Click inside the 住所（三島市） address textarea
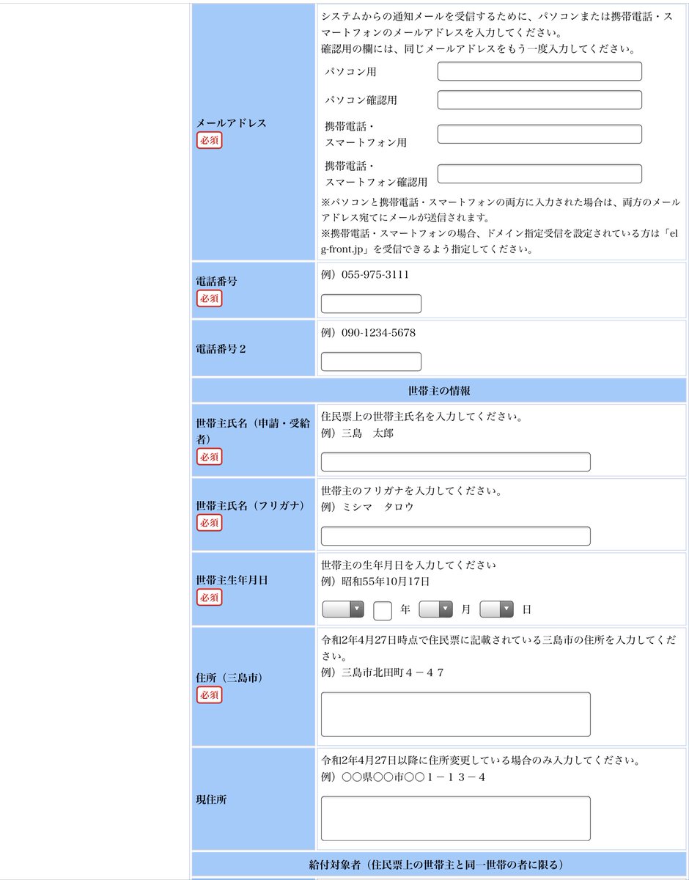This screenshot has height=880, width=689. [454, 714]
